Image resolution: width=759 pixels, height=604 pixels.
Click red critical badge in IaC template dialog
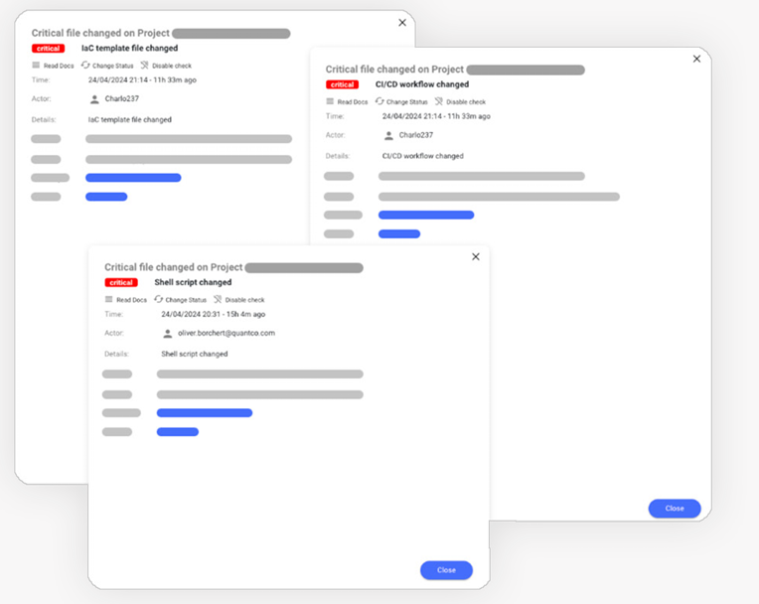[x=48, y=48]
